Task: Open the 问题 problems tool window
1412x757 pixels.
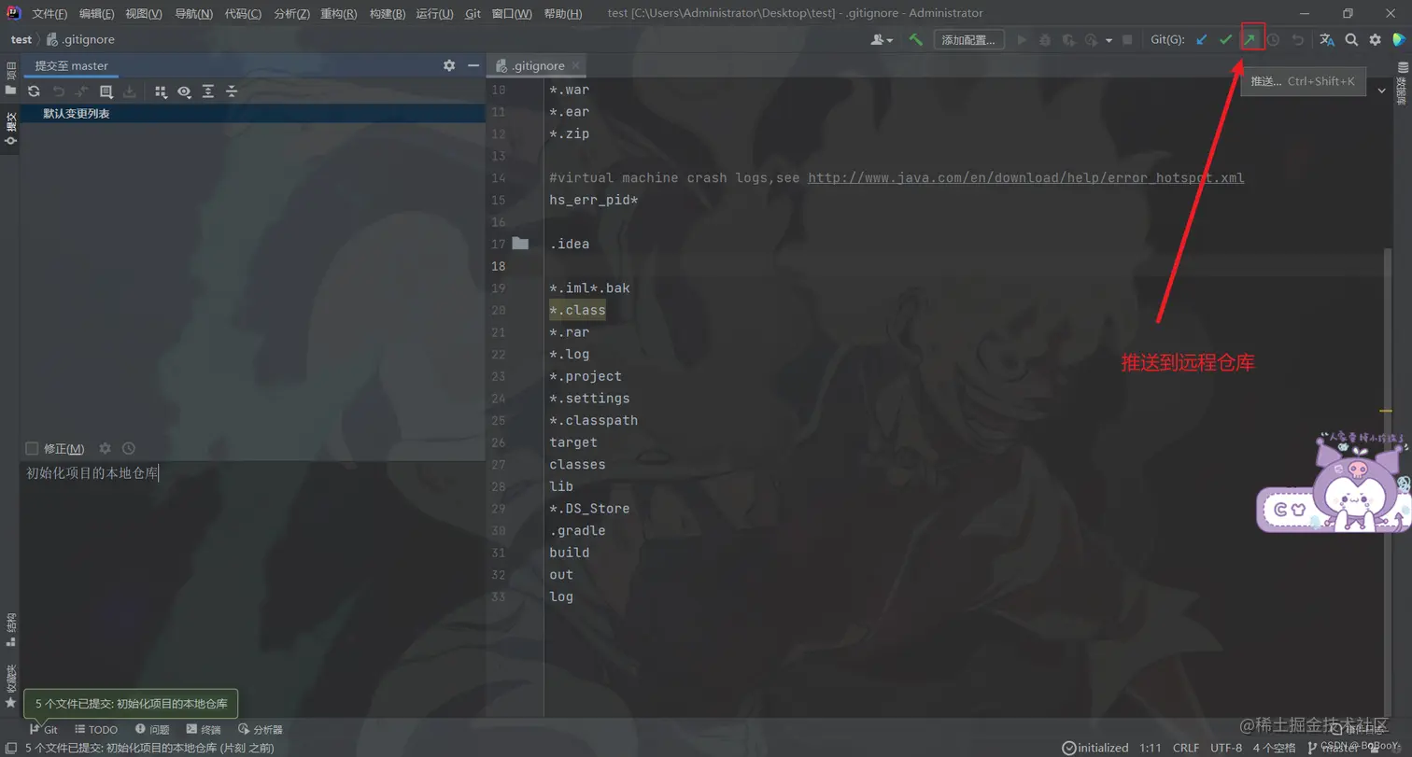Action: [x=152, y=729]
